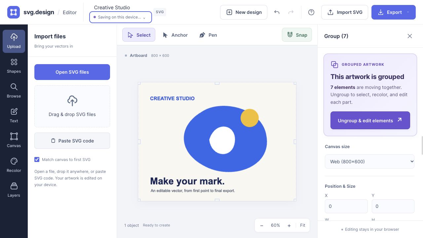Click Paste SVG code button
The image size is (423, 238).
[72, 140]
